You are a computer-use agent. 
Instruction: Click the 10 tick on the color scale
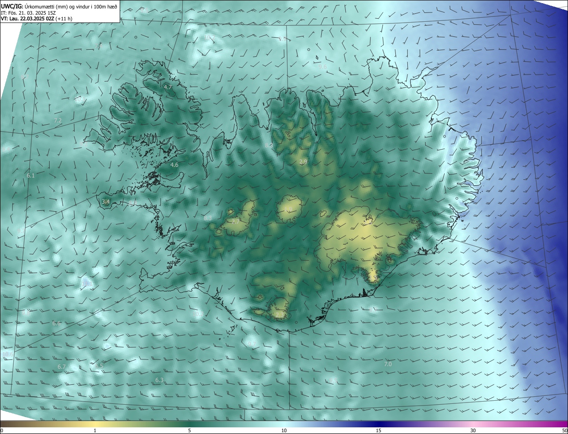point(284,430)
